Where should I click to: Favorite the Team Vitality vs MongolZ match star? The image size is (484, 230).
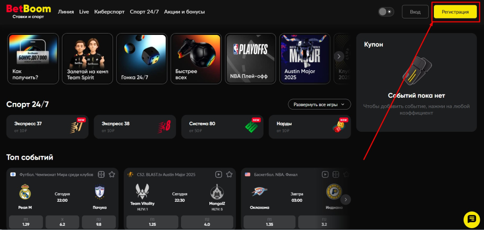(229, 174)
